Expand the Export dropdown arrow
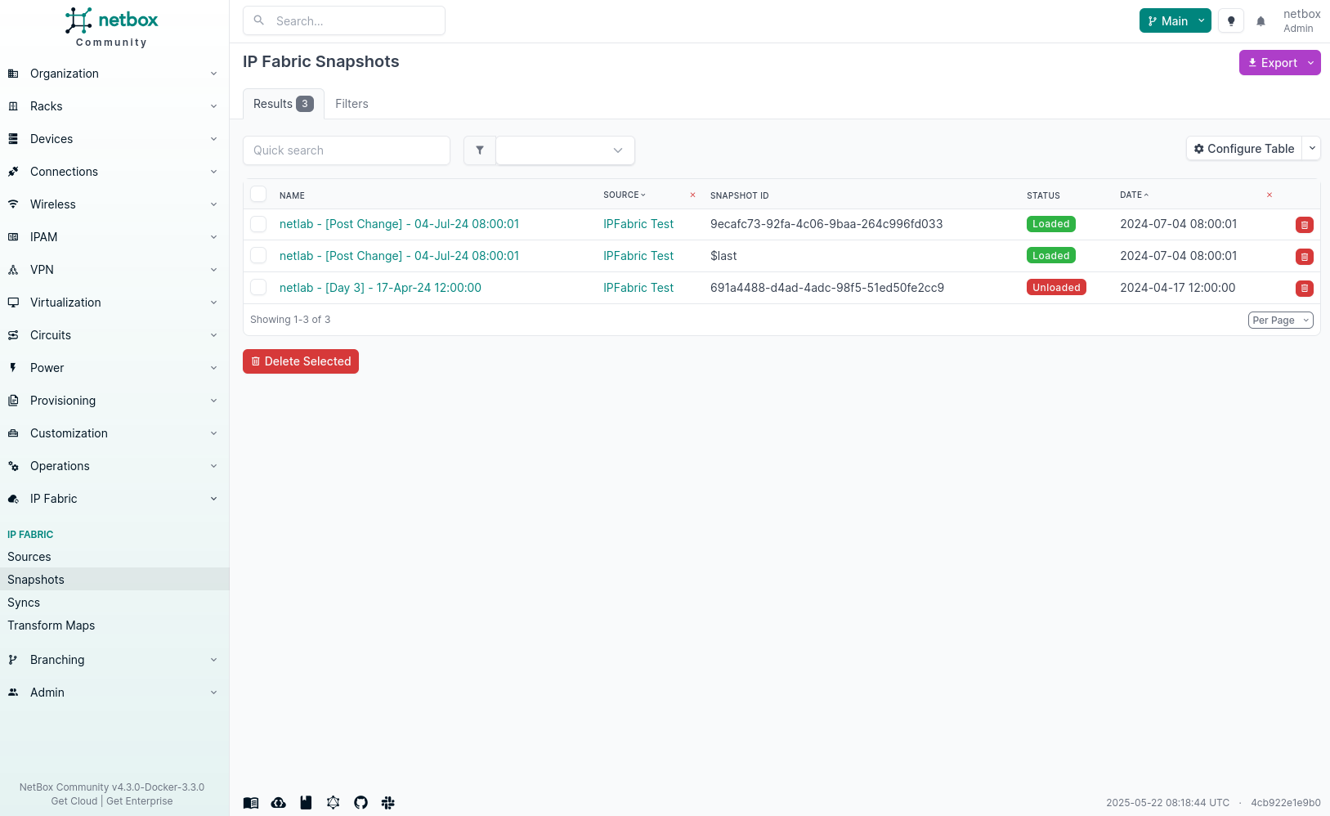Viewport: 1330px width, 816px height. click(1310, 63)
